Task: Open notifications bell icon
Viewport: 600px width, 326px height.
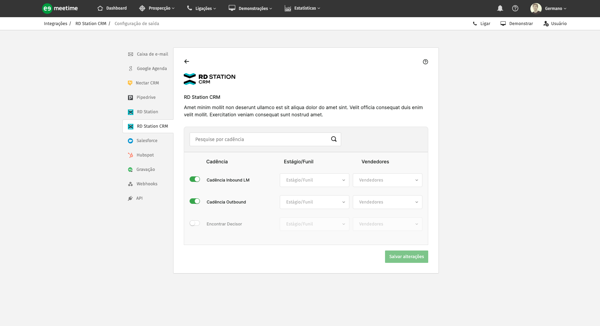Action: [x=500, y=8]
